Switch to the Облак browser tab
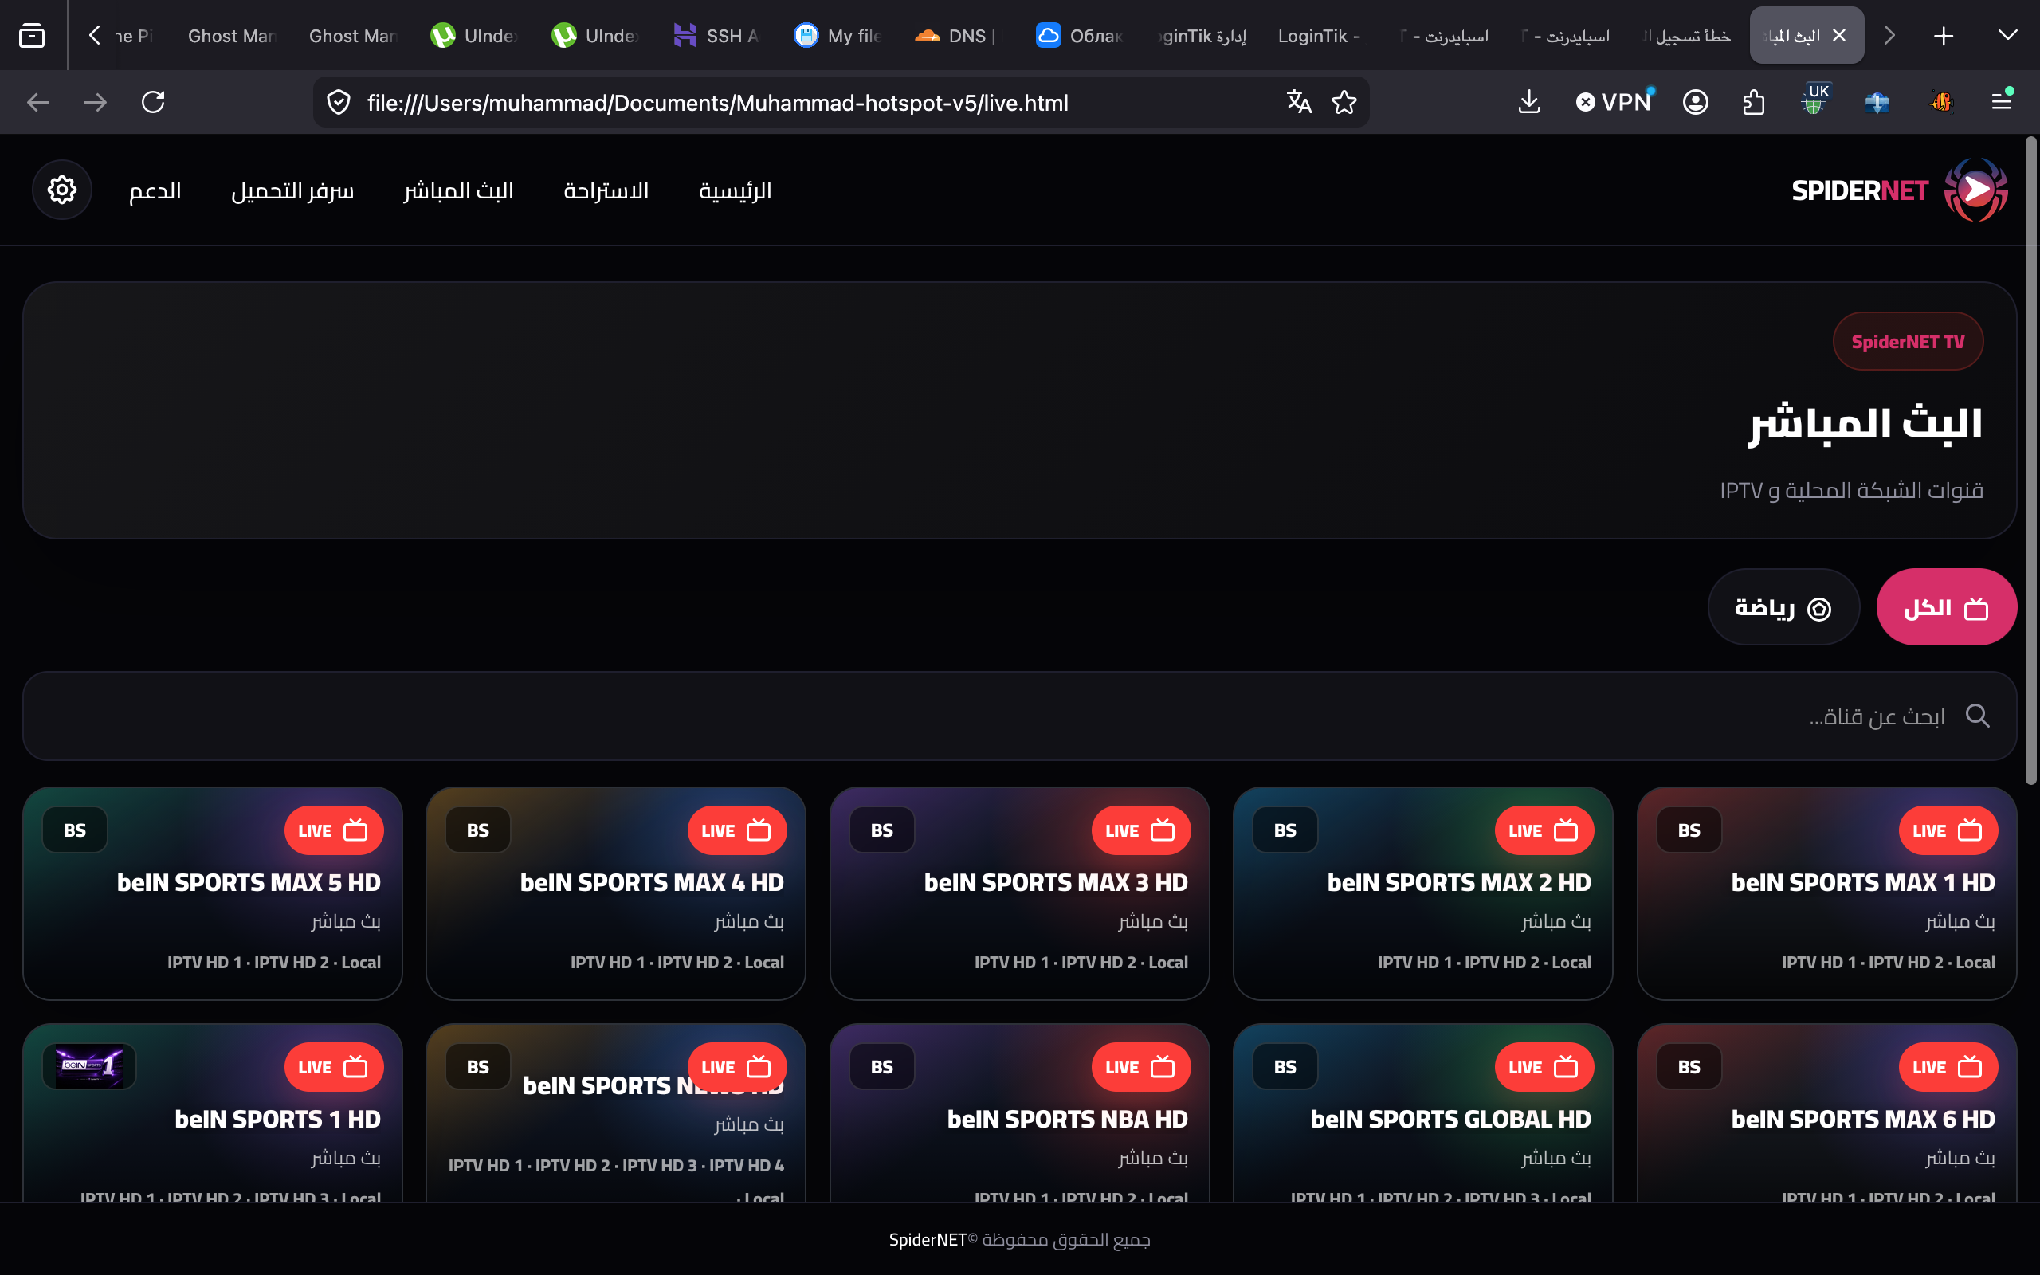The image size is (2040, 1275). coord(1080,35)
